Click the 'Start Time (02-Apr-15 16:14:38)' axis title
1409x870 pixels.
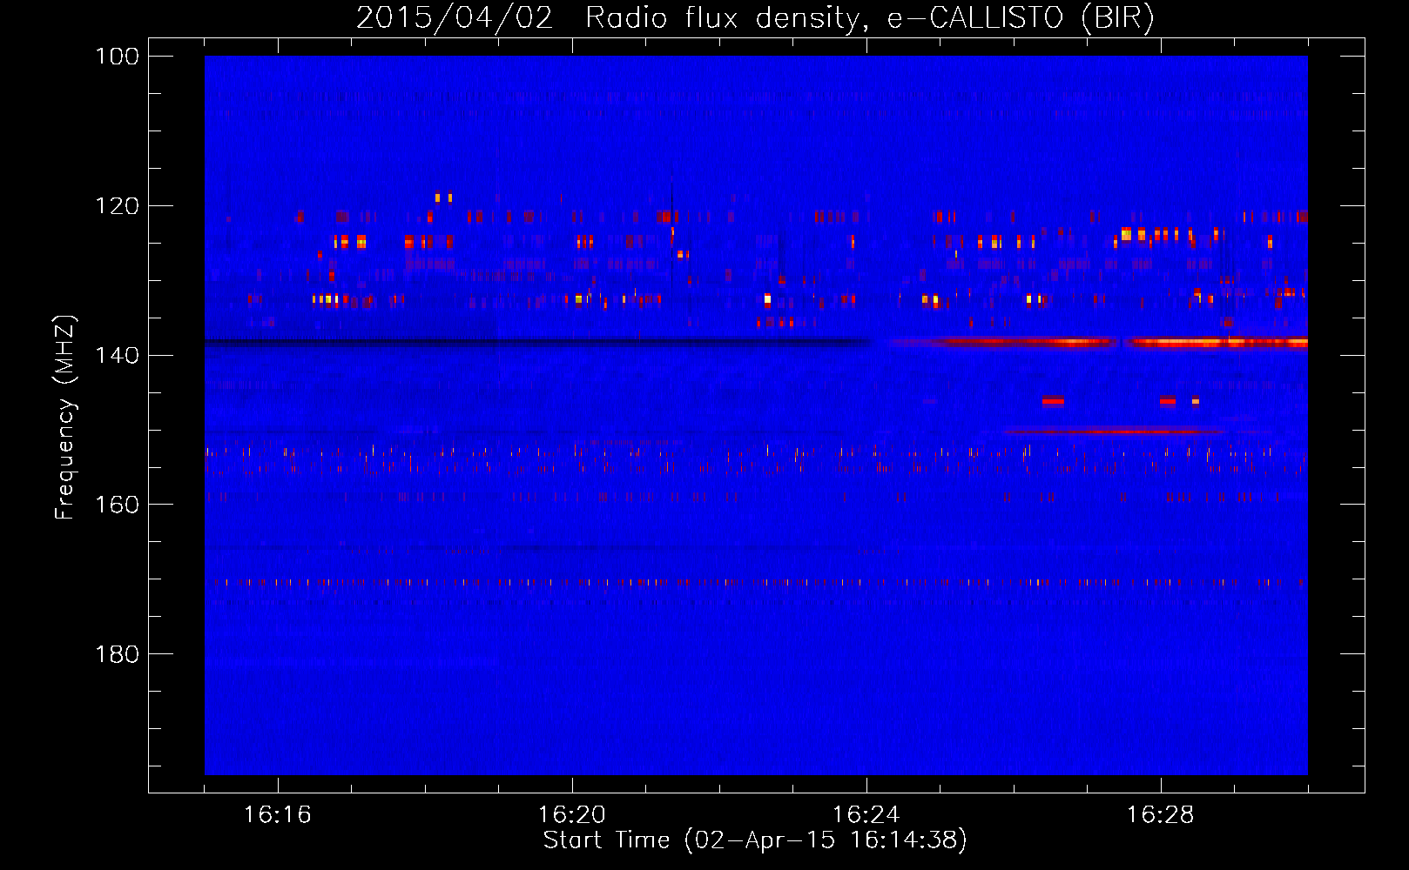(755, 840)
